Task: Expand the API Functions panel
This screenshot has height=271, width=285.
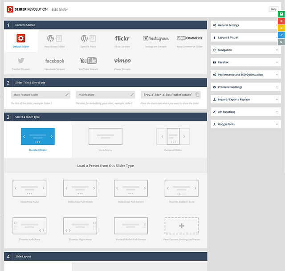Action: coord(245,112)
